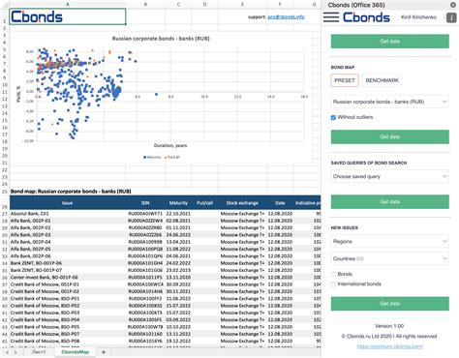The image size is (459, 358).
Task: Expand the Countries dropdown
Action: pos(390,258)
